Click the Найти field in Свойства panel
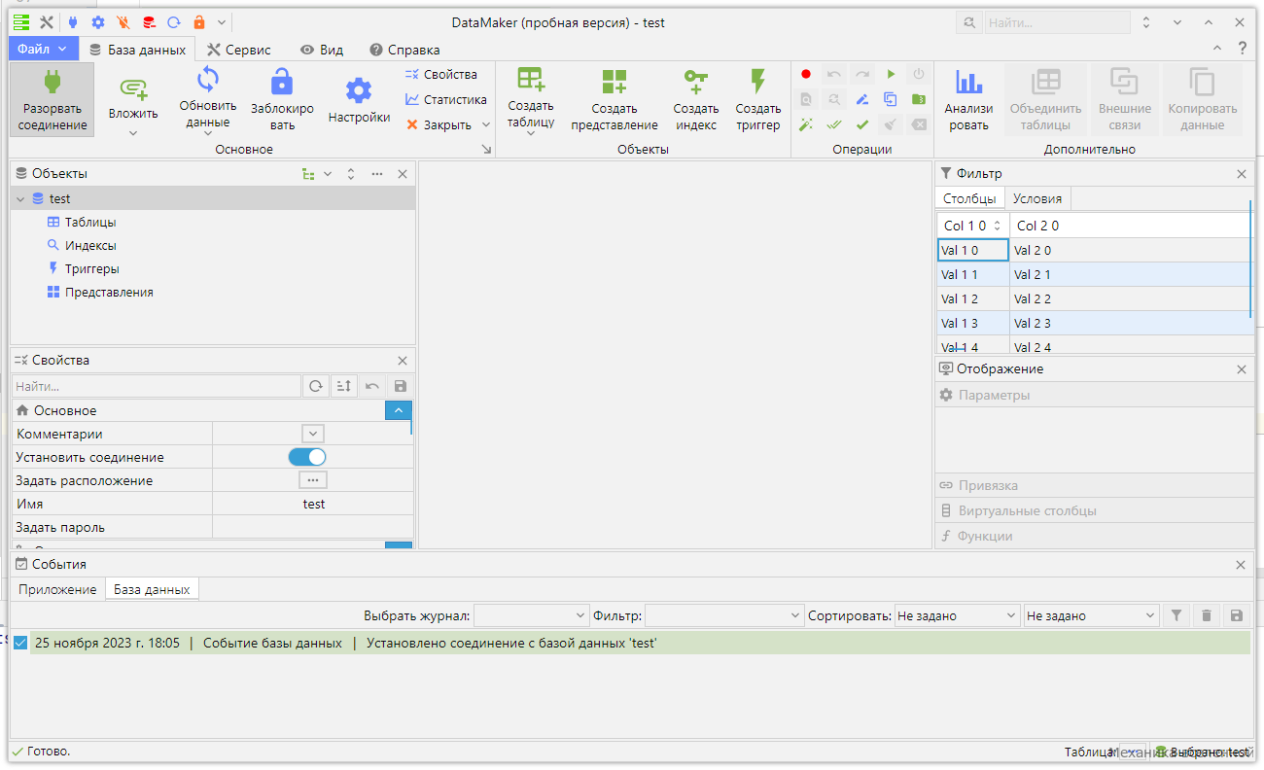Viewport: 1264px width, 770px height. (x=156, y=386)
